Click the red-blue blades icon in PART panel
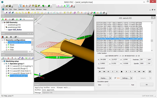Screen dimensions: 157x98 click(x=3, y=37)
